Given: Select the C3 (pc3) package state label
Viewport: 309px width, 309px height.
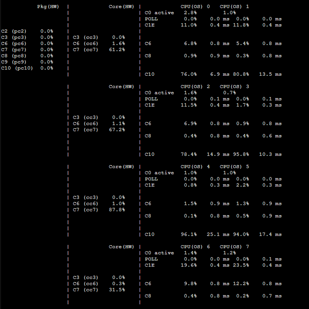Looking at the screenshot, I should pos(14,37).
